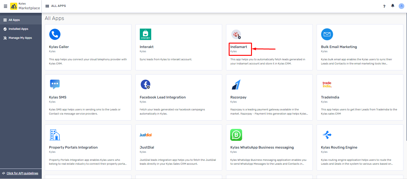407x179 pixels.
Task: Click the JustDial description text
Action: click(177, 162)
